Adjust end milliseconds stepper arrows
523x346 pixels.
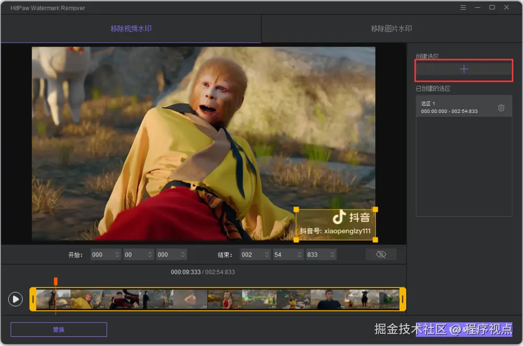tap(332, 254)
